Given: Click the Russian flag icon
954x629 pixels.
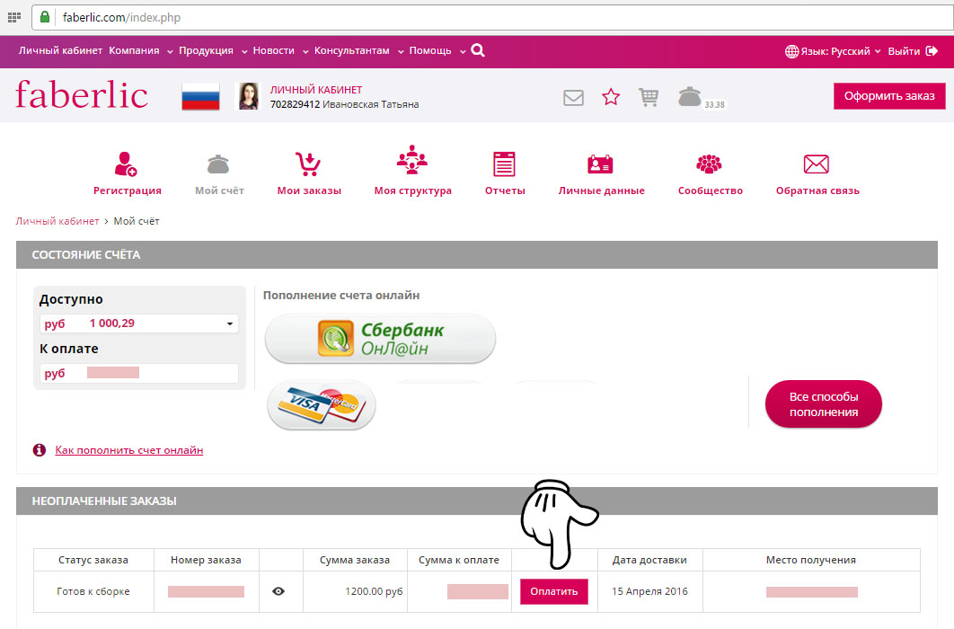Looking at the screenshot, I should 201,96.
